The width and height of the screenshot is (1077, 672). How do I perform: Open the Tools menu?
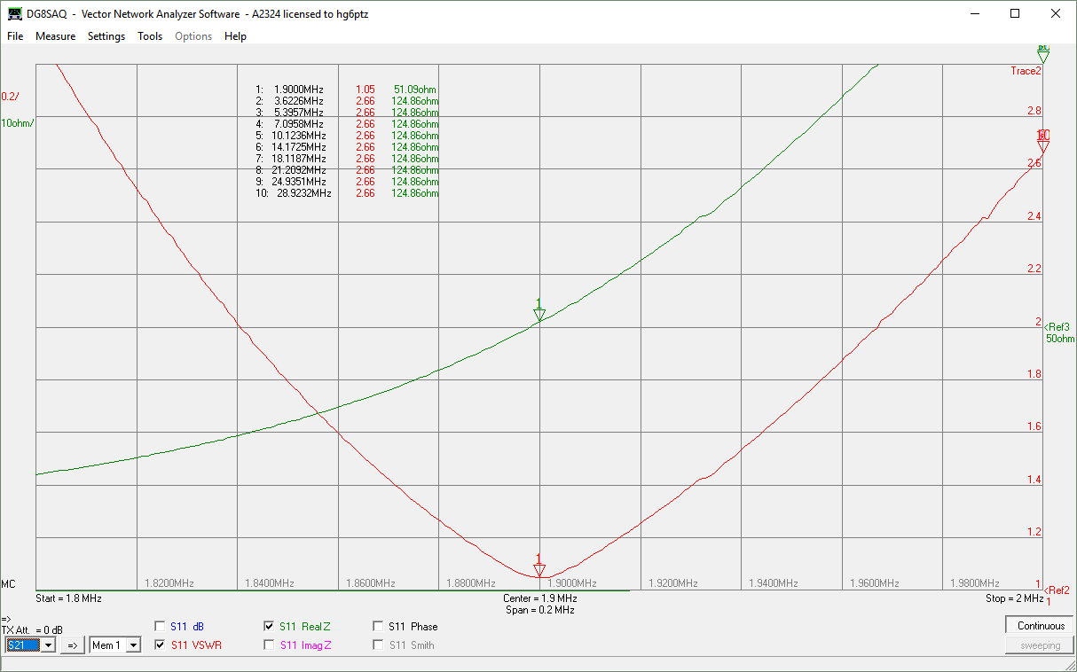[150, 36]
